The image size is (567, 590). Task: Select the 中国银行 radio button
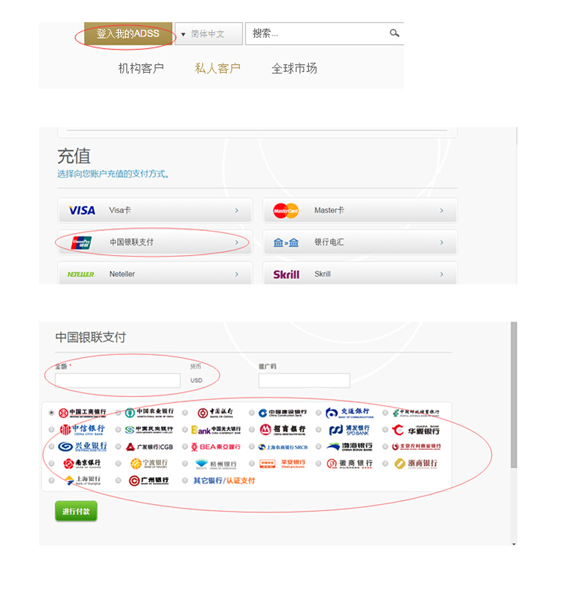(x=185, y=412)
